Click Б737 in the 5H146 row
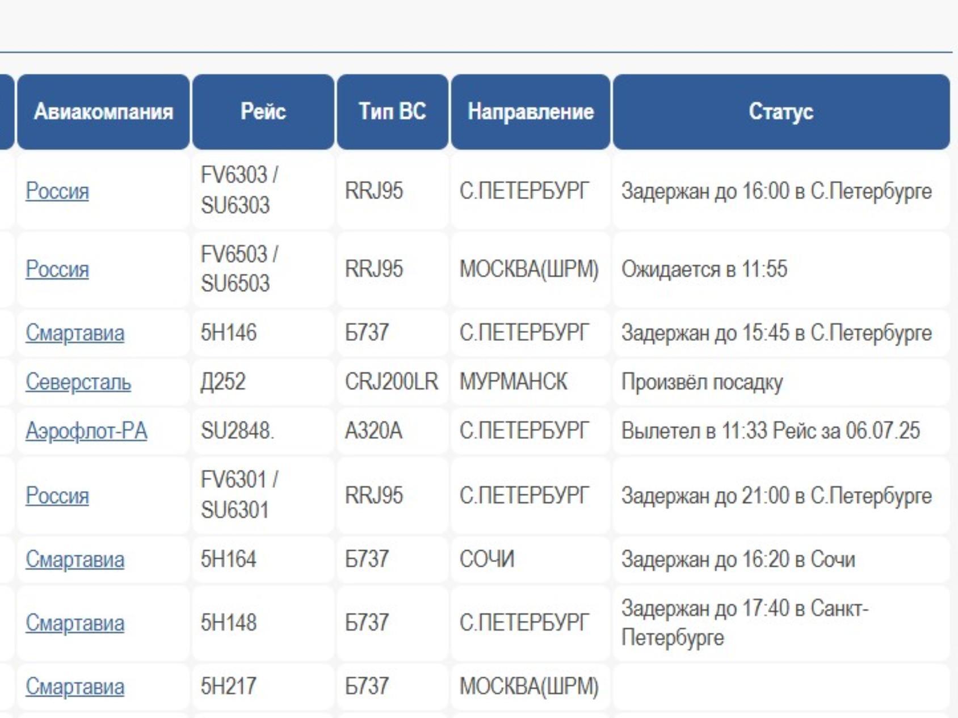This screenshot has width=958, height=718. click(x=367, y=332)
